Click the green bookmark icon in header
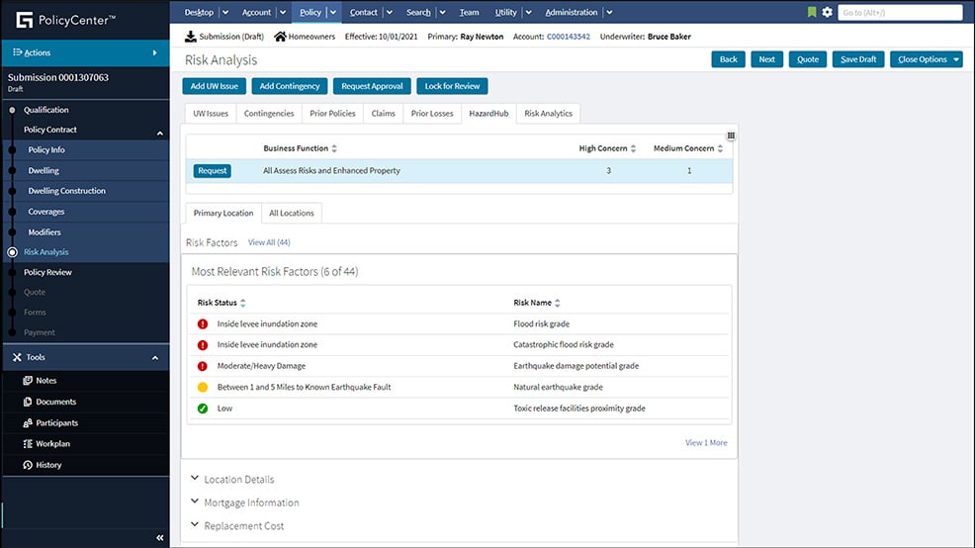 click(812, 12)
